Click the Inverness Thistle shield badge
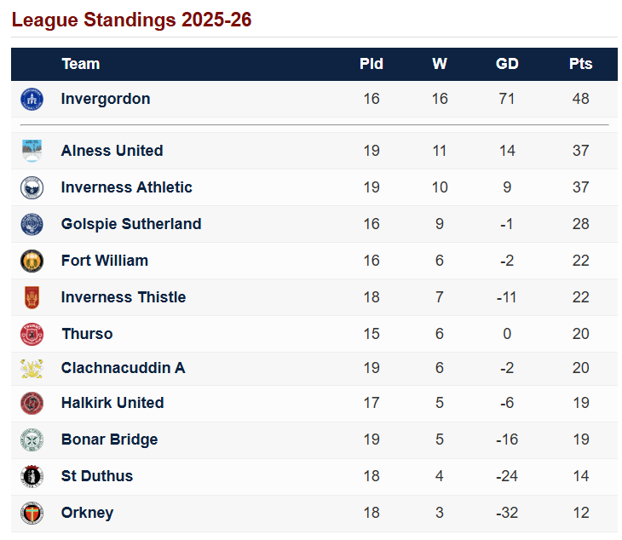Screen dimensions: 622x540 pos(32,297)
